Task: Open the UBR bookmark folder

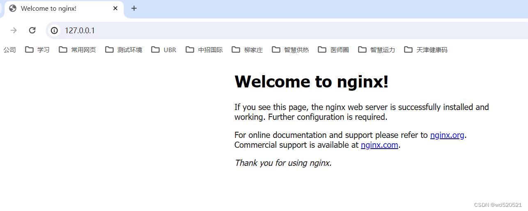Action: (x=164, y=50)
